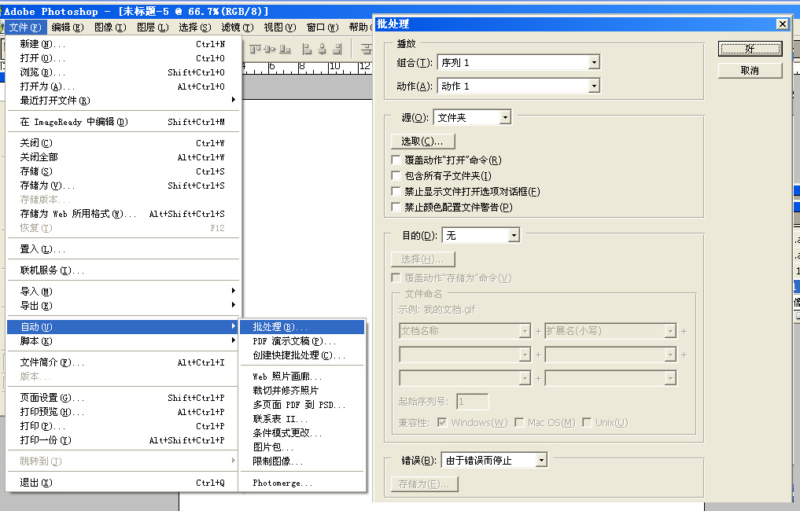Close the 批处理 dialog with X
The width and height of the screenshot is (800, 511).
(782, 24)
